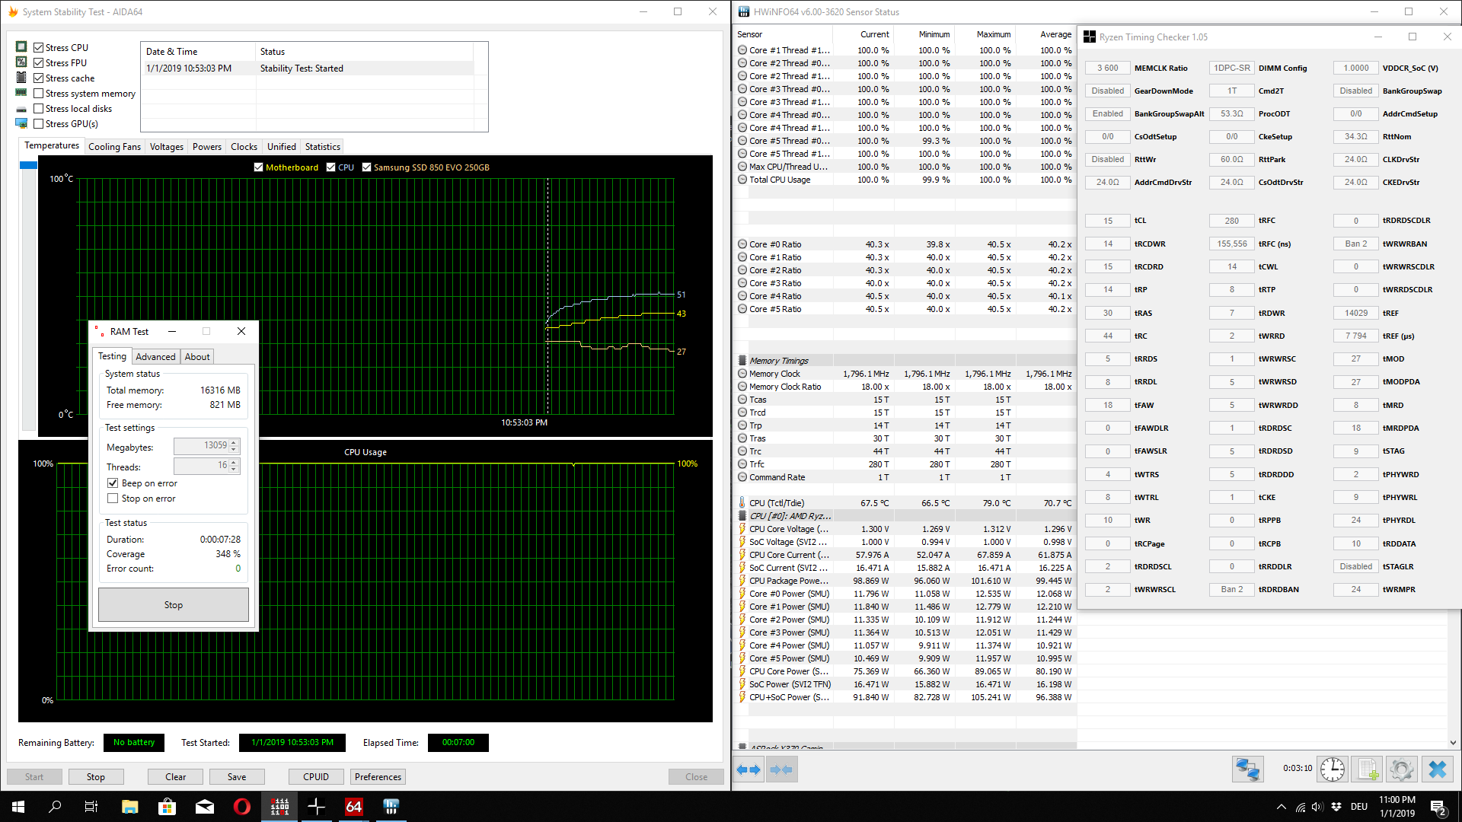Reset timing with HWiNFO clock icon
1462x822 pixels.
pyautogui.click(x=1332, y=769)
